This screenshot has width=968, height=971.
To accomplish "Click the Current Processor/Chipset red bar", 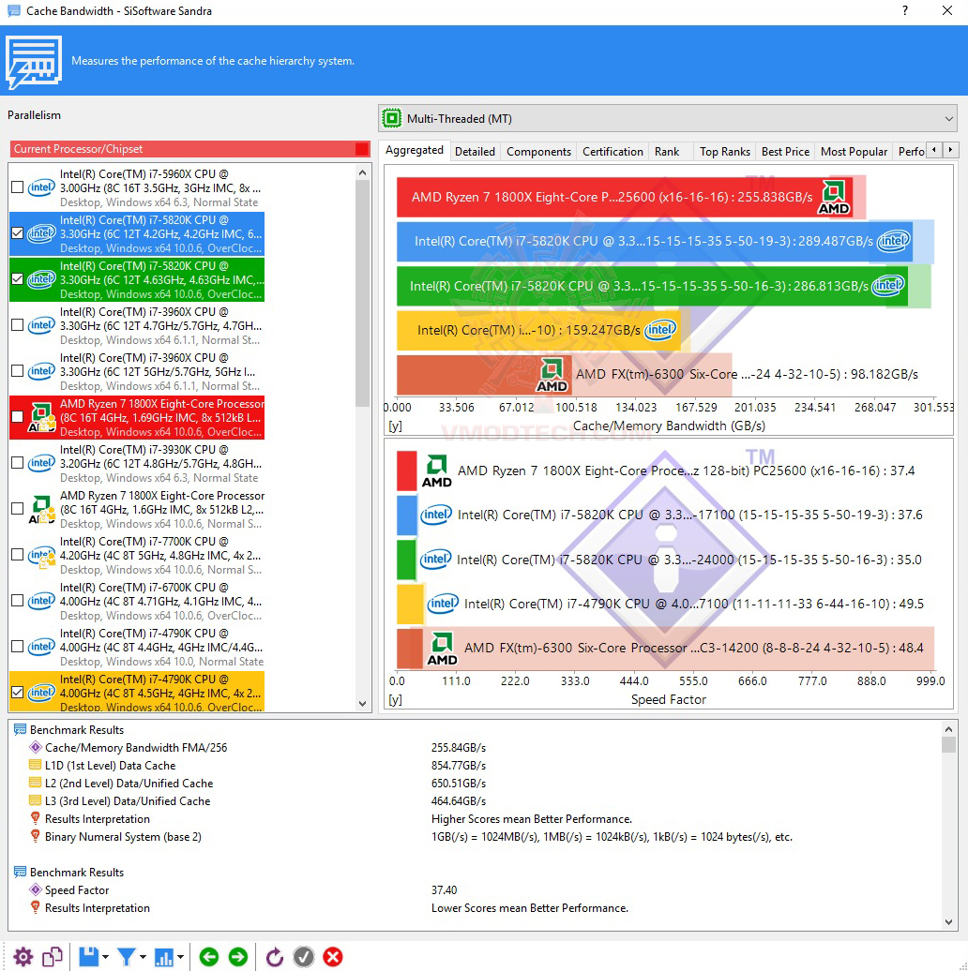I will 189,149.
